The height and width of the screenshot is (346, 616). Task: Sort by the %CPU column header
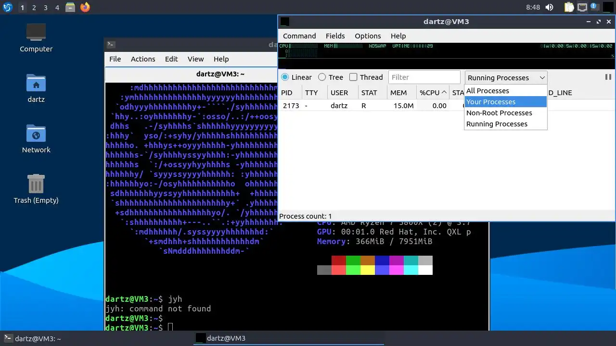coord(433,93)
